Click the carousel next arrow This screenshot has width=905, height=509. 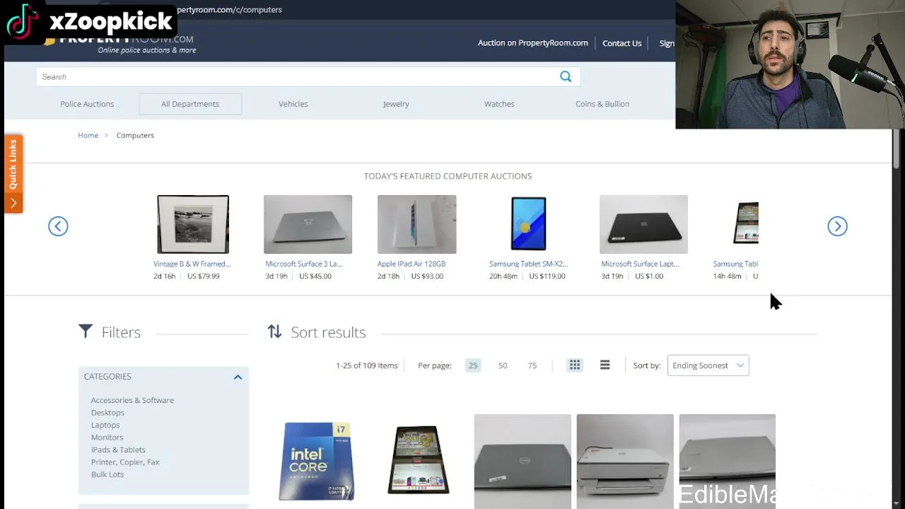(837, 226)
